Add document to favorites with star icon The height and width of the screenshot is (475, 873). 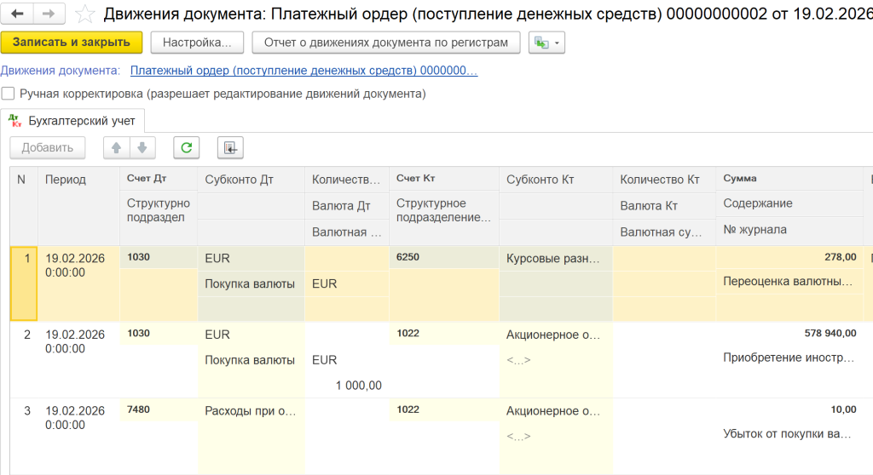click(x=84, y=14)
